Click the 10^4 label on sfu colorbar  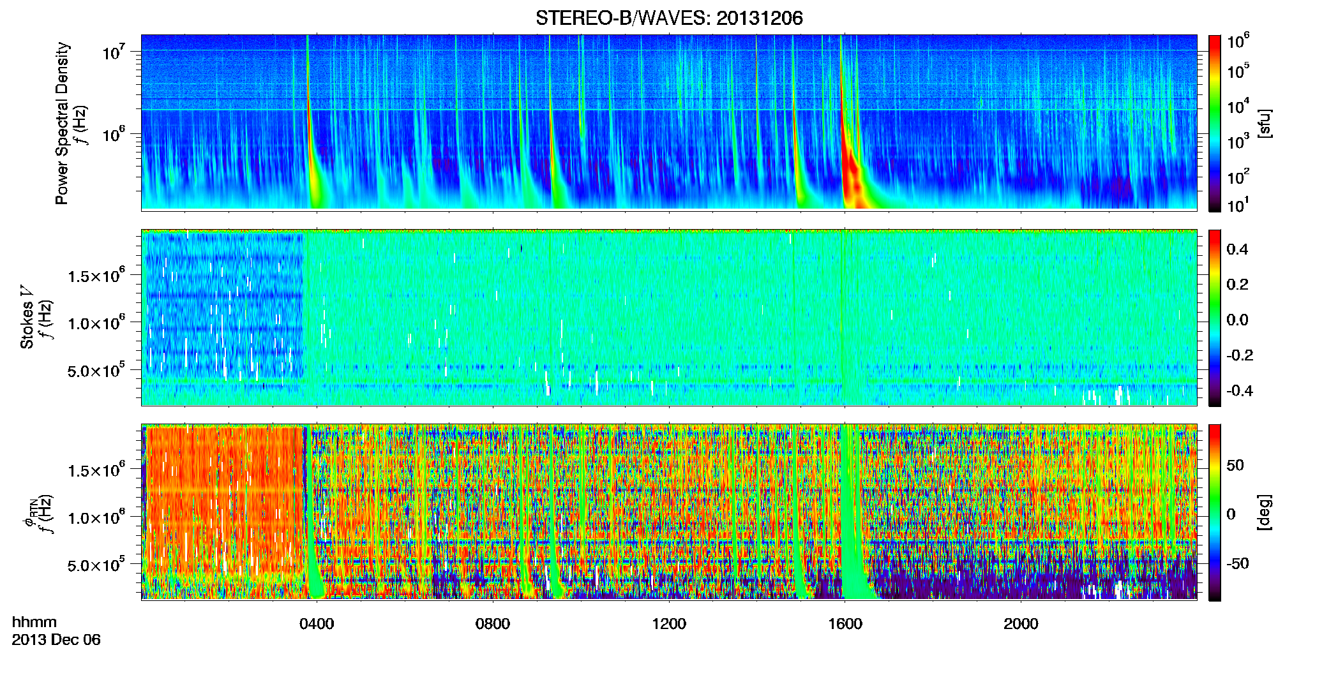(1238, 107)
